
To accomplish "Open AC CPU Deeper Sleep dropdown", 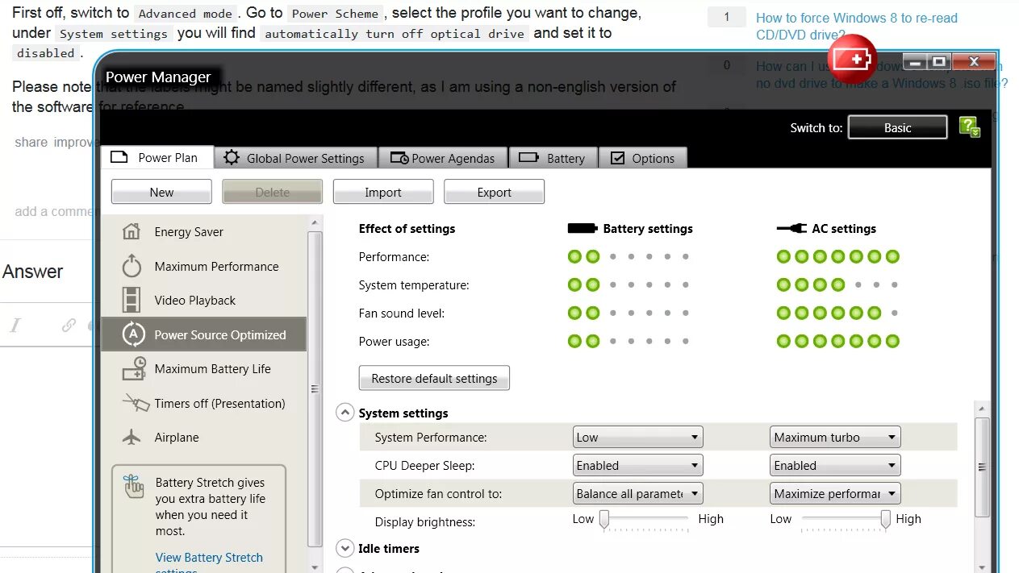I will (x=835, y=466).
